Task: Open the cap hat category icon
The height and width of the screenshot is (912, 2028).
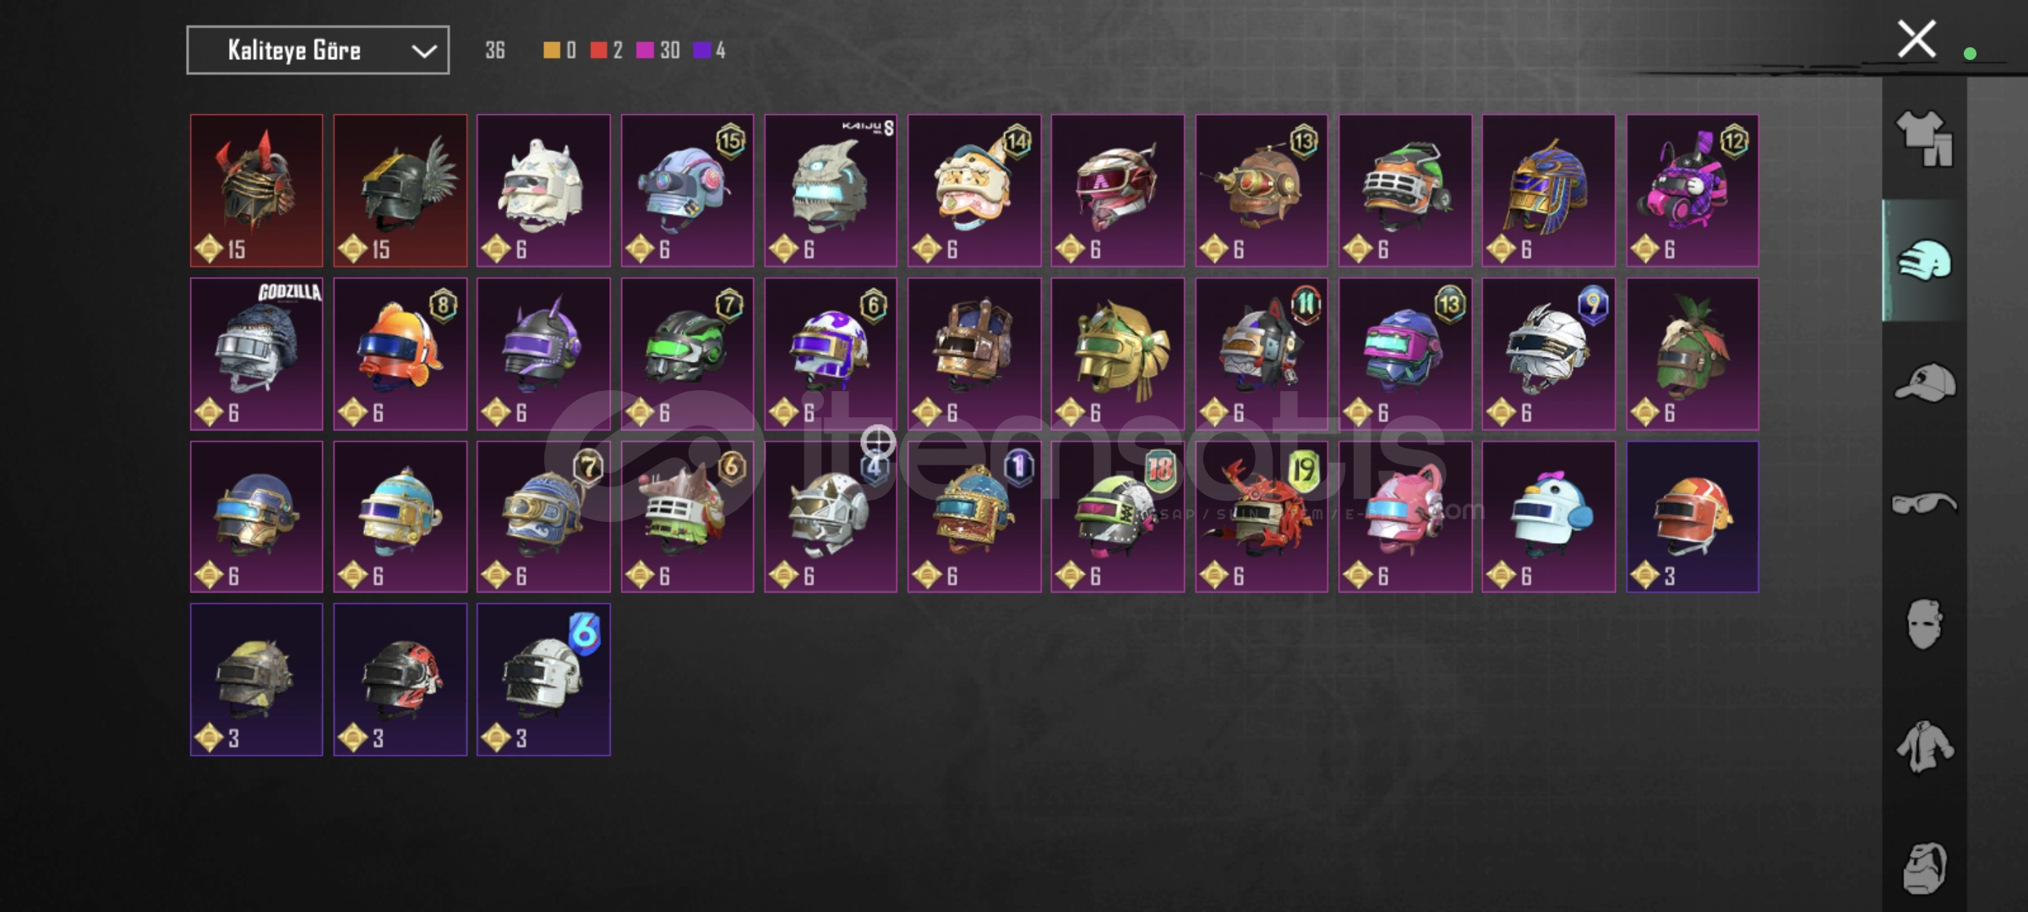Action: 1924,382
